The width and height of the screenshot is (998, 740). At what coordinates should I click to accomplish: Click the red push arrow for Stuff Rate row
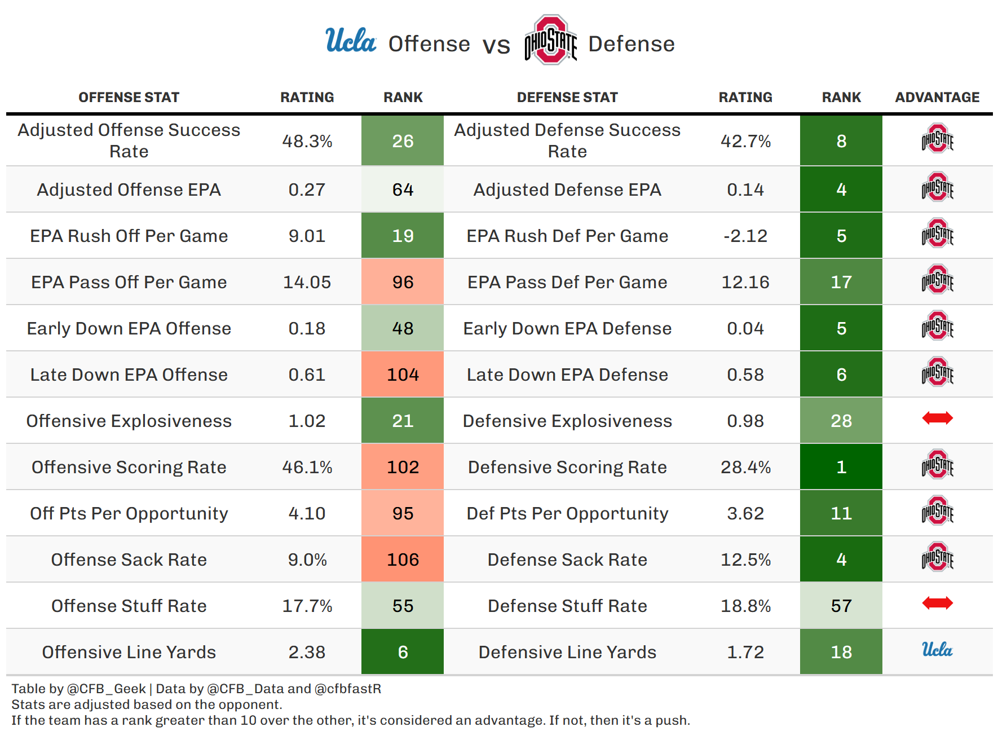coord(937,603)
